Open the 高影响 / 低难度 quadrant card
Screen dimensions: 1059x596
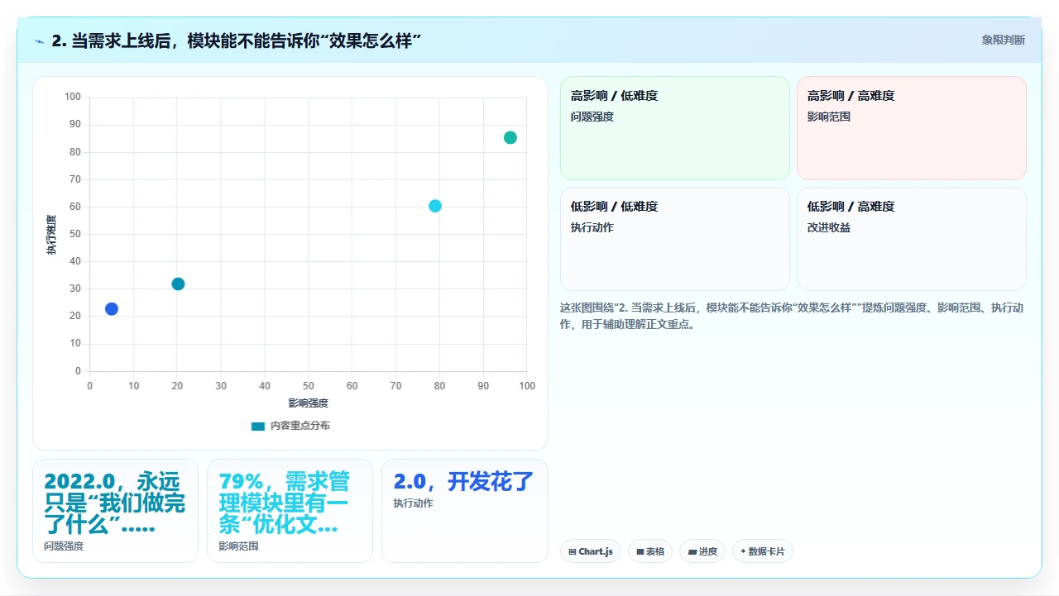tap(675, 128)
